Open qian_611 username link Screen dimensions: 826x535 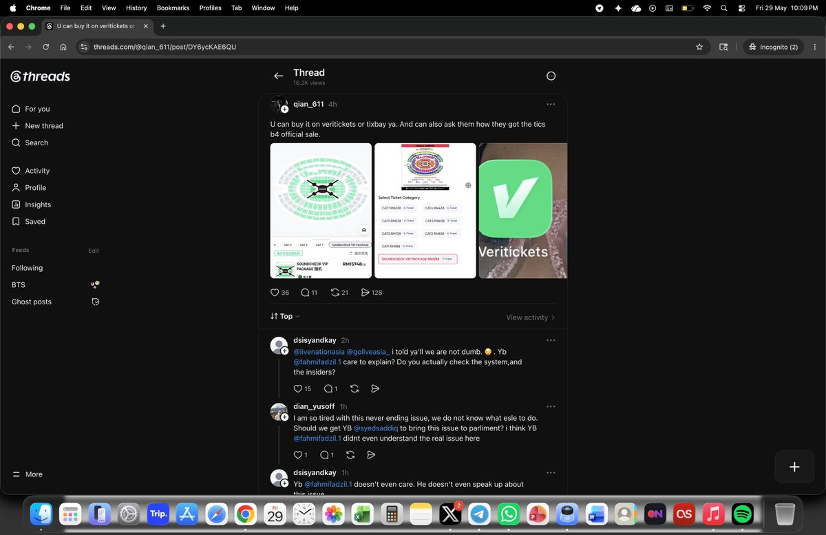click(308, 105)
